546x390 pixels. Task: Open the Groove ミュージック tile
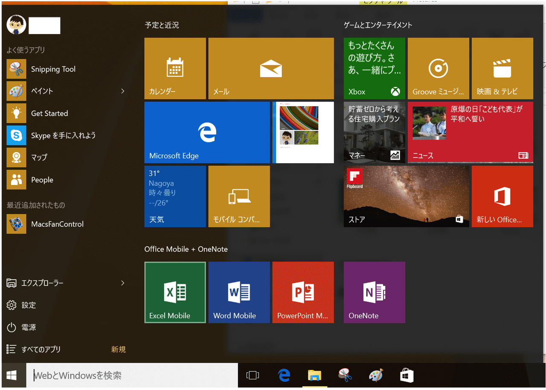(439, 69)
